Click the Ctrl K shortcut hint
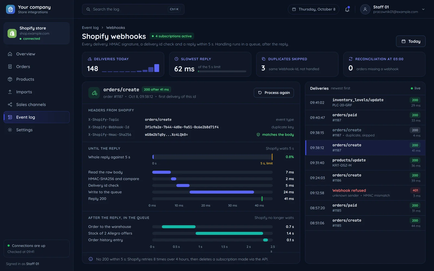This screenshot has width=434, height=271. point(174,9)
